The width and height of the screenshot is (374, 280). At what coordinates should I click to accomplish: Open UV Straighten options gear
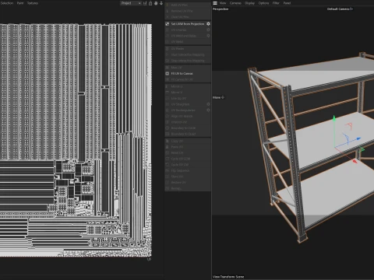tap(208, 104)
